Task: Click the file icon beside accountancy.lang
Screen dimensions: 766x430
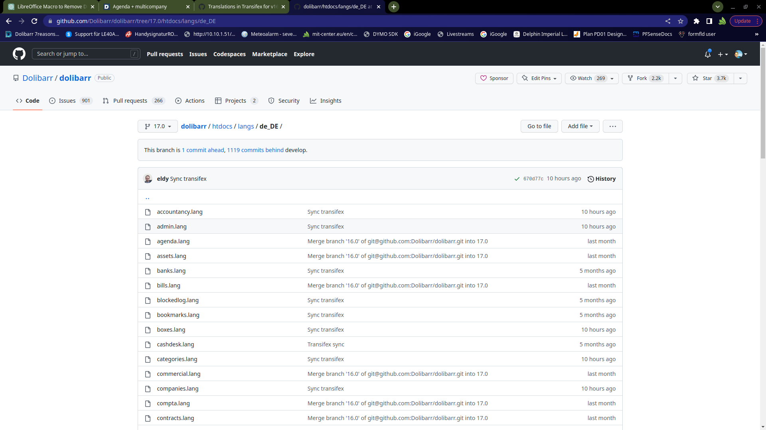Action: pyautogui.click(x=148, y=212)
